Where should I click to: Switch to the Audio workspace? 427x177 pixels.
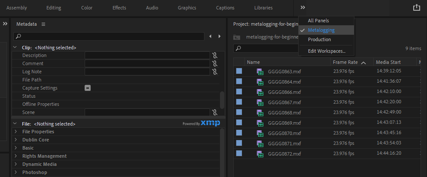pos(152,8)
